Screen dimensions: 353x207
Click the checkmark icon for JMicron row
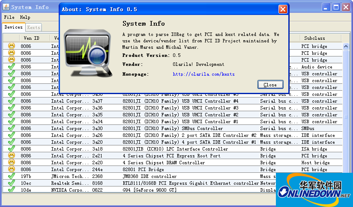pos(12,176)
